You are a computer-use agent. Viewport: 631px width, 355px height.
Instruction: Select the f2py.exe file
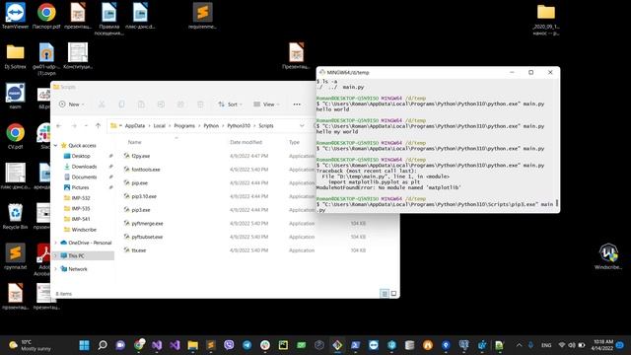[x=140, y=156]
